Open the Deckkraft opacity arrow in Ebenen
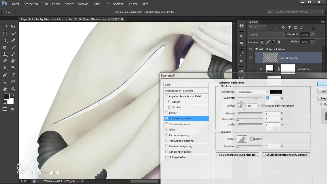Screen dimensions: 327x184 click(313, 34)
